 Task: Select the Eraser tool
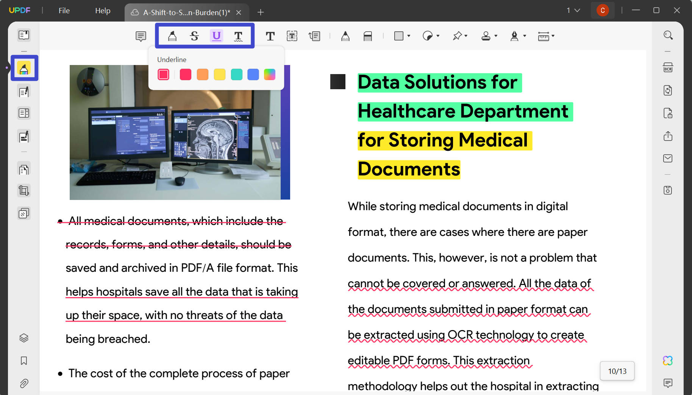368,36
